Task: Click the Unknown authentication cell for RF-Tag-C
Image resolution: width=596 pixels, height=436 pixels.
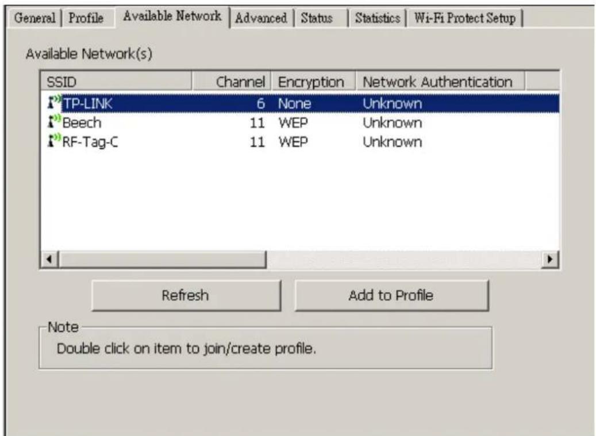Action: coord(393,142)
